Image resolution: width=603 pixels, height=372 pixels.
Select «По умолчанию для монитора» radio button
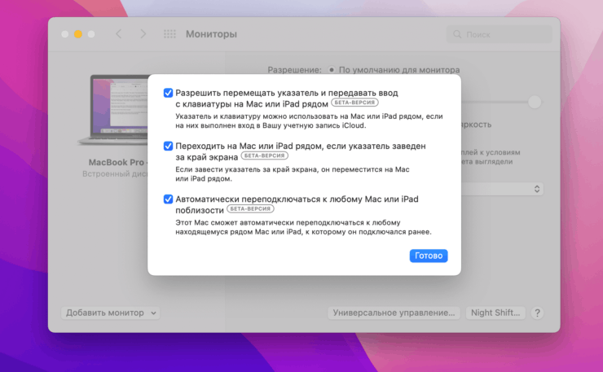pos(332,71)
